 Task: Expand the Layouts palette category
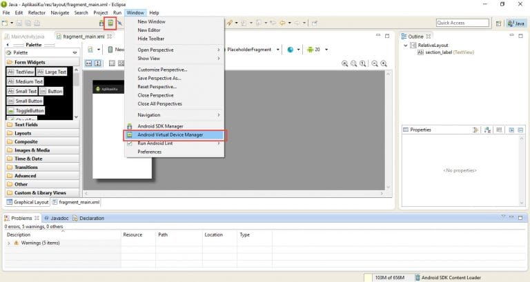(x=43, y=133)
